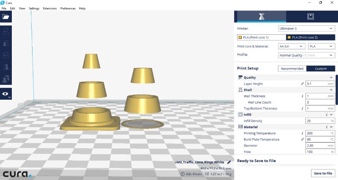The height and width of the screenshot is (180, 338).
Task: Click the Material section icon
Action: tap(240, 127)
